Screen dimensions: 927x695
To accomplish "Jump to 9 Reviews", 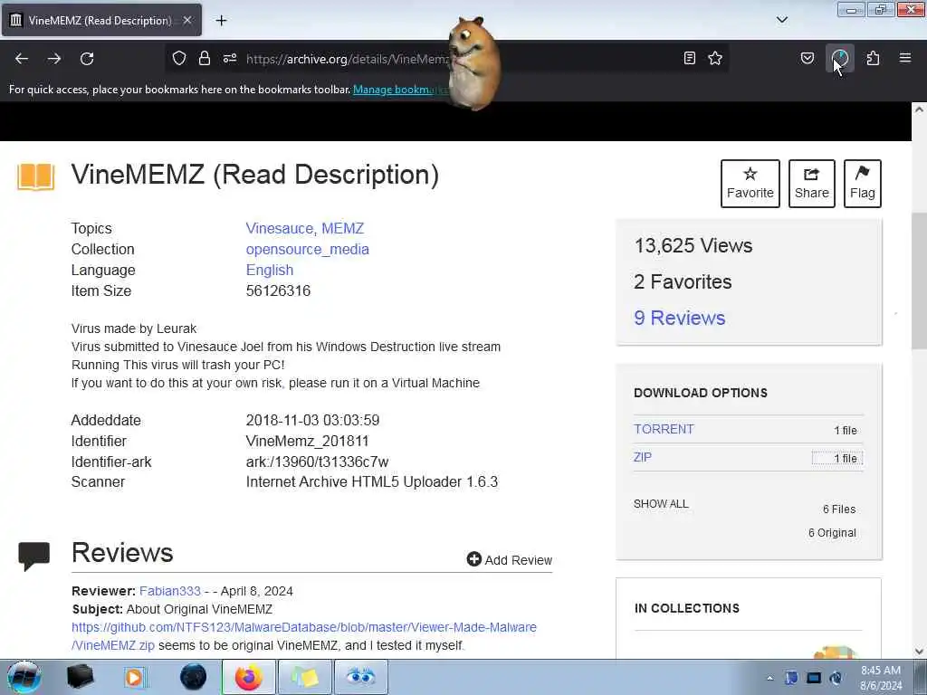I will point(679,318).
